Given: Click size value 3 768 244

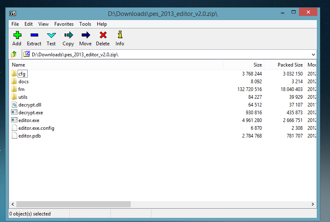Looking at the screenshot, I should [252, 74].
